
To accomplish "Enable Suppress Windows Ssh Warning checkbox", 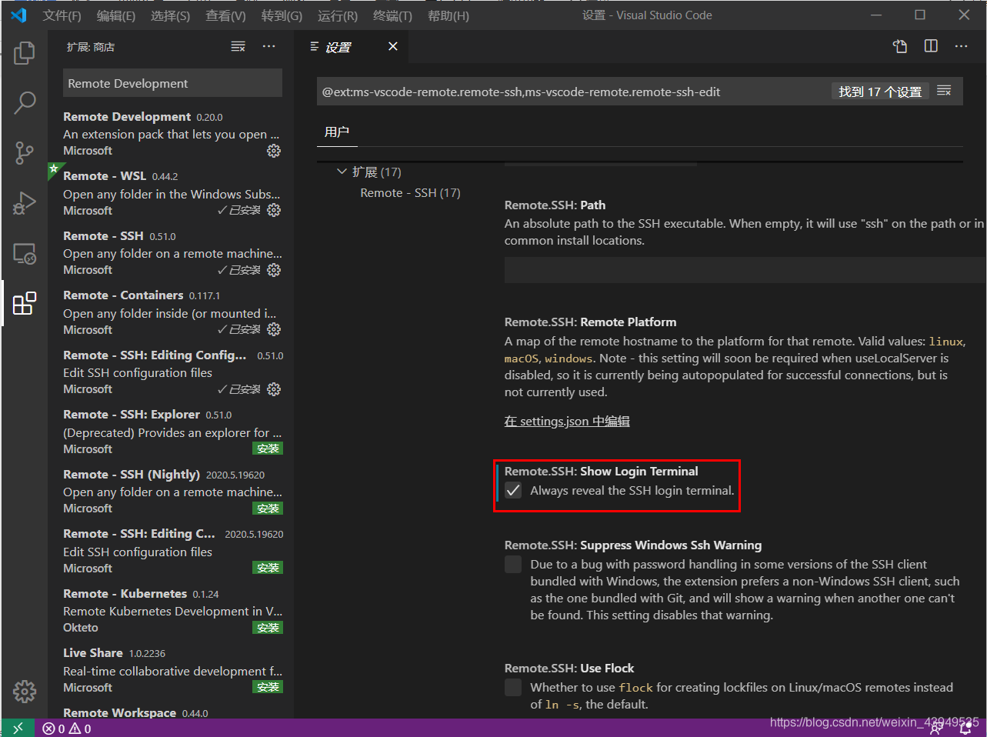I will coord(513,564).
